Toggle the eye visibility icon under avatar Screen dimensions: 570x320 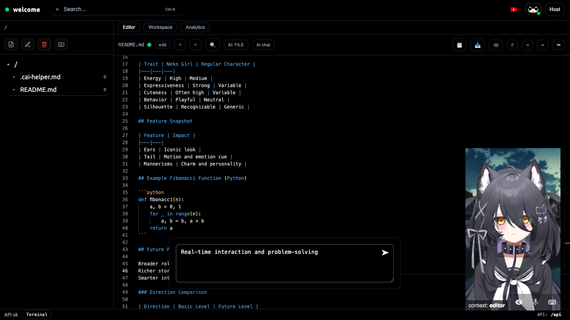[519, 302]
